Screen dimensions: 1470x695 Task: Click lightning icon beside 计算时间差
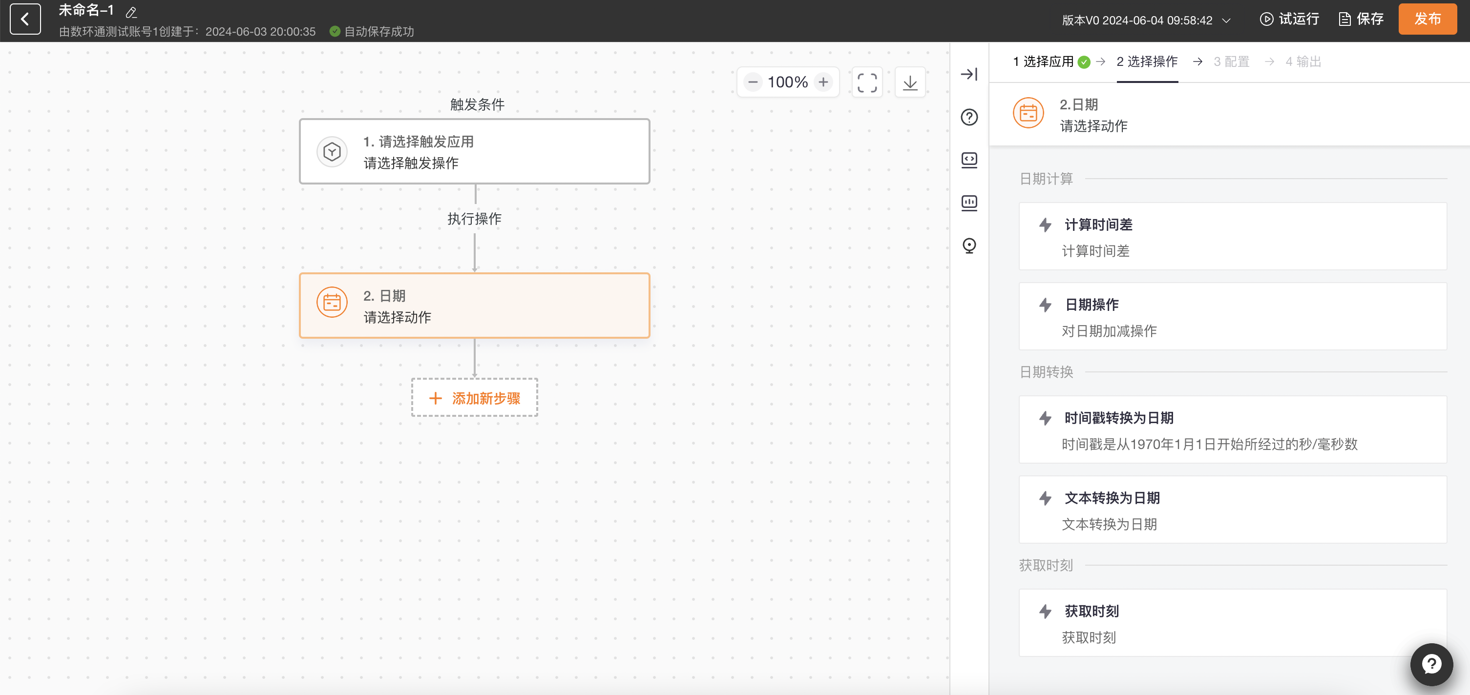[x=1045, y=225]
